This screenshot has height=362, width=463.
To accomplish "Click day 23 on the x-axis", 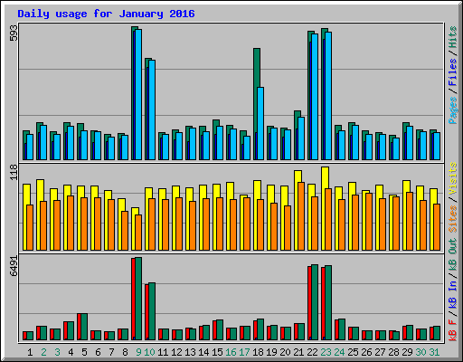I will click(326, 352).
